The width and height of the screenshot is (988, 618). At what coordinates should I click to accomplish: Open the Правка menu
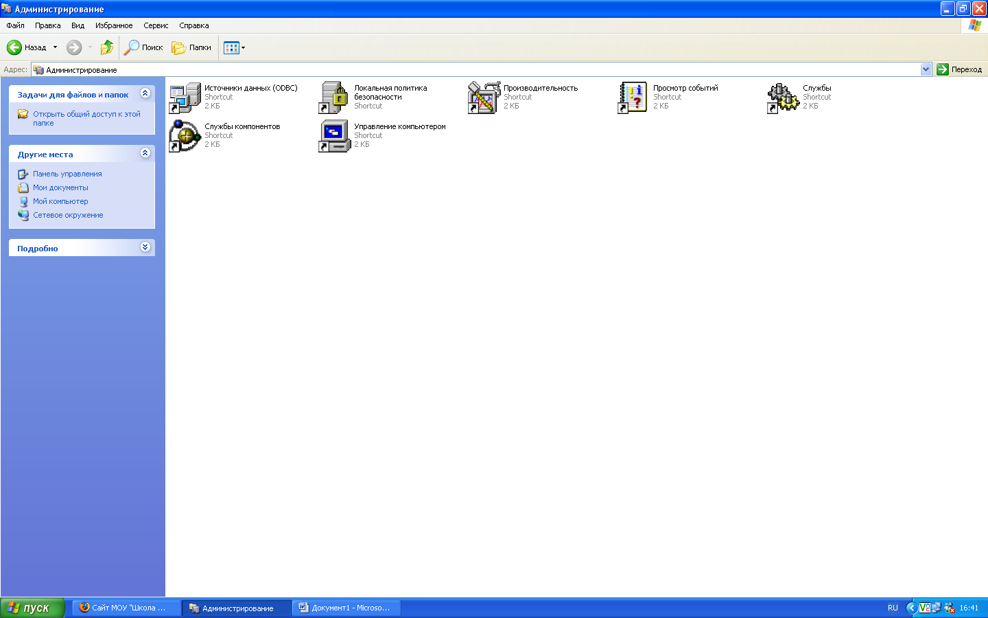pos(48,25)
